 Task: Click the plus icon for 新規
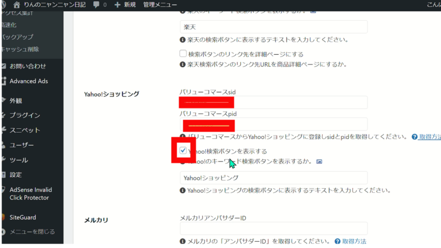point(117,5)
